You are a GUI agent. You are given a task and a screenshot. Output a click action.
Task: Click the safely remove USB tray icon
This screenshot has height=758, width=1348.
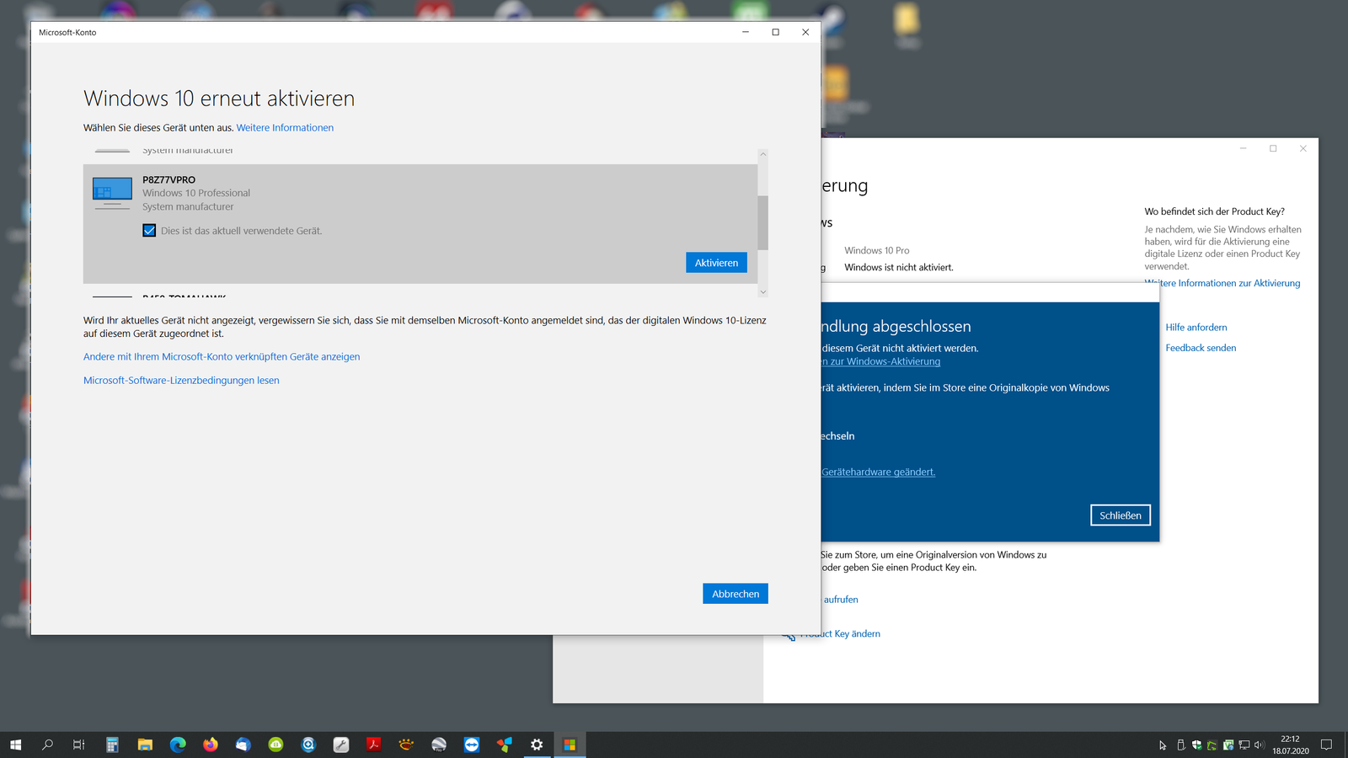pyautogui.click(x=1180, y=745)
